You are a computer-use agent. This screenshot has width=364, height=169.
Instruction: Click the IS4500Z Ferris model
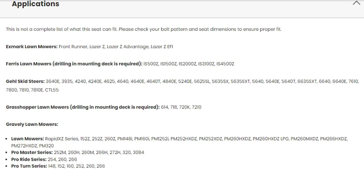(x=225, y=64)
